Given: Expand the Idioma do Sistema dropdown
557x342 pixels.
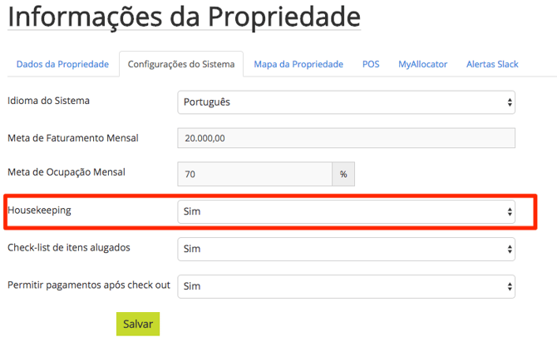Looking at the screenshot, I should pos(346,102).
